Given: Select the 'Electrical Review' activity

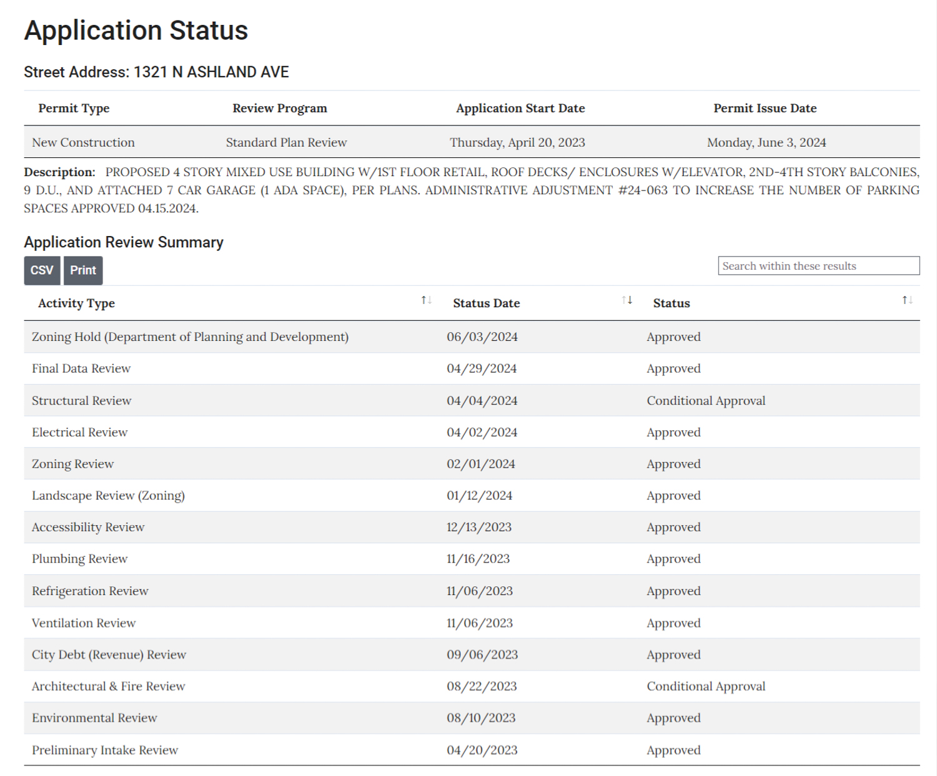Looking at the screenshot, I should [79, 433].
